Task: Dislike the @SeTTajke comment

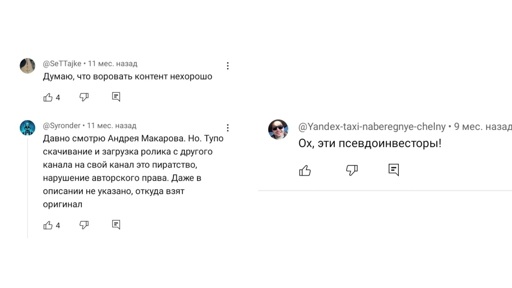Action: tap(84, 97)
